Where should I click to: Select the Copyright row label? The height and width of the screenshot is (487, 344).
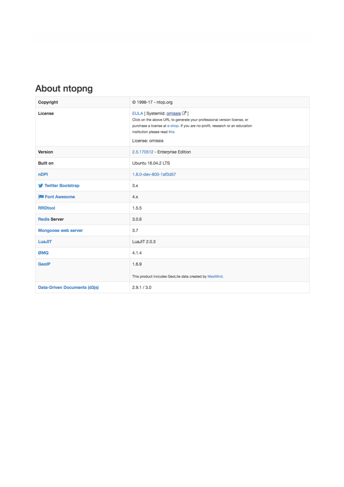[48, 102]
